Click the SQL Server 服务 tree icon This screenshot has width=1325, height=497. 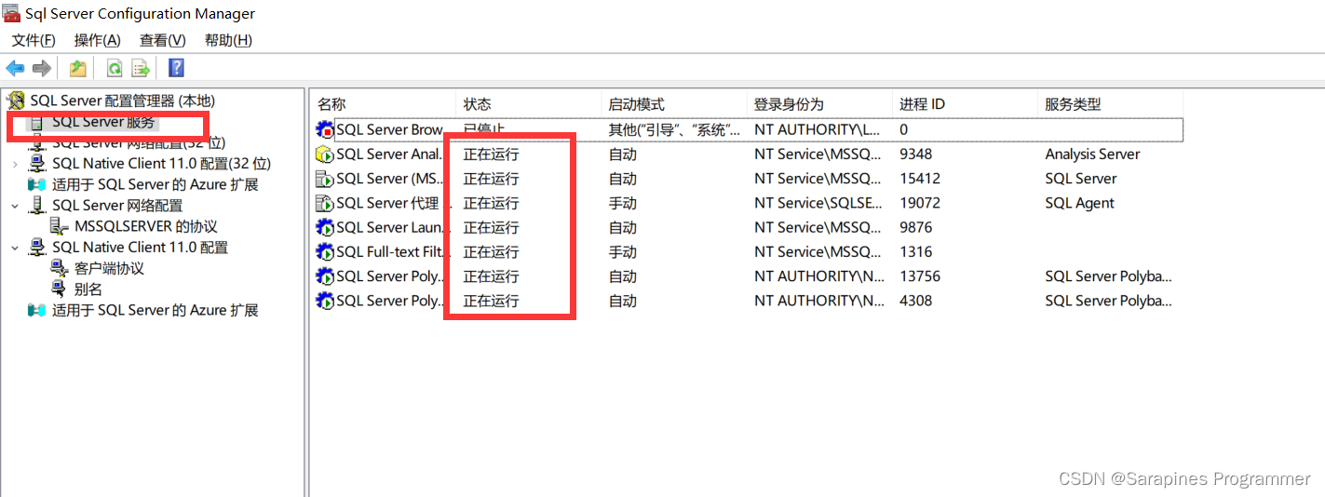coord(37,123)
